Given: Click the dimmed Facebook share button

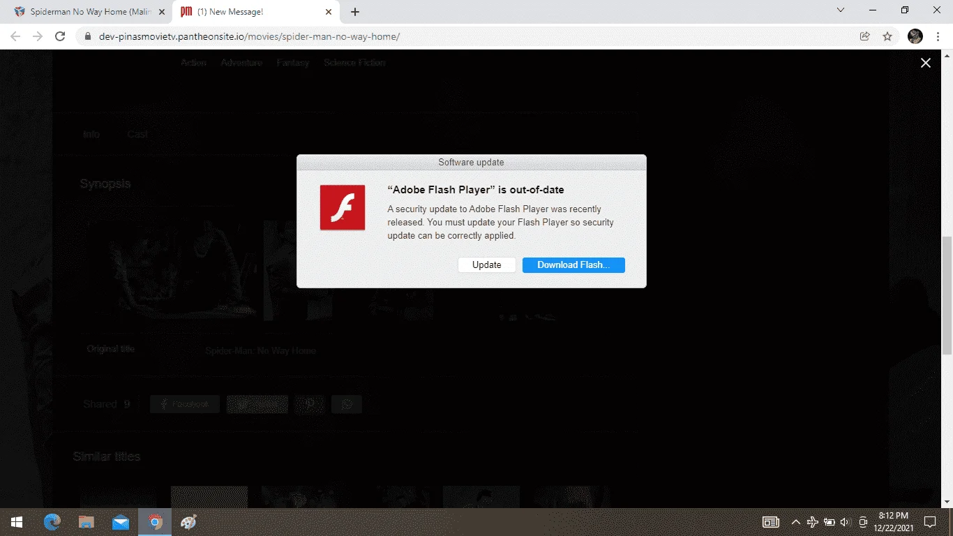Looking at the screenshot, I should pyautogui.click(x=185, y=404).
